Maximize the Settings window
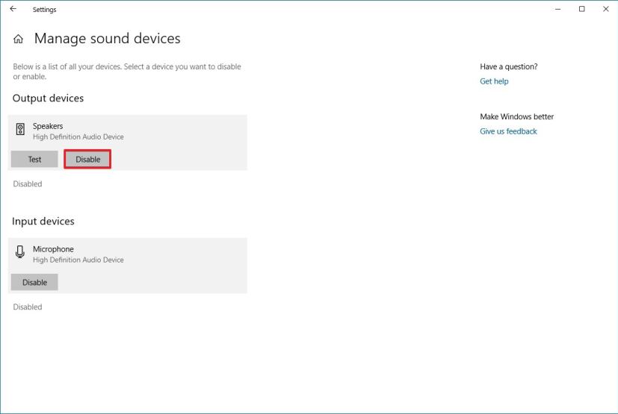 click(581, 9)
